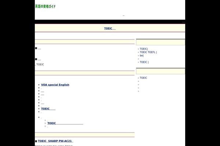Viewport: 220px width, 146px height.
Task: Select the TOEIC TOEFL sidebar entry
Action: 148,52
